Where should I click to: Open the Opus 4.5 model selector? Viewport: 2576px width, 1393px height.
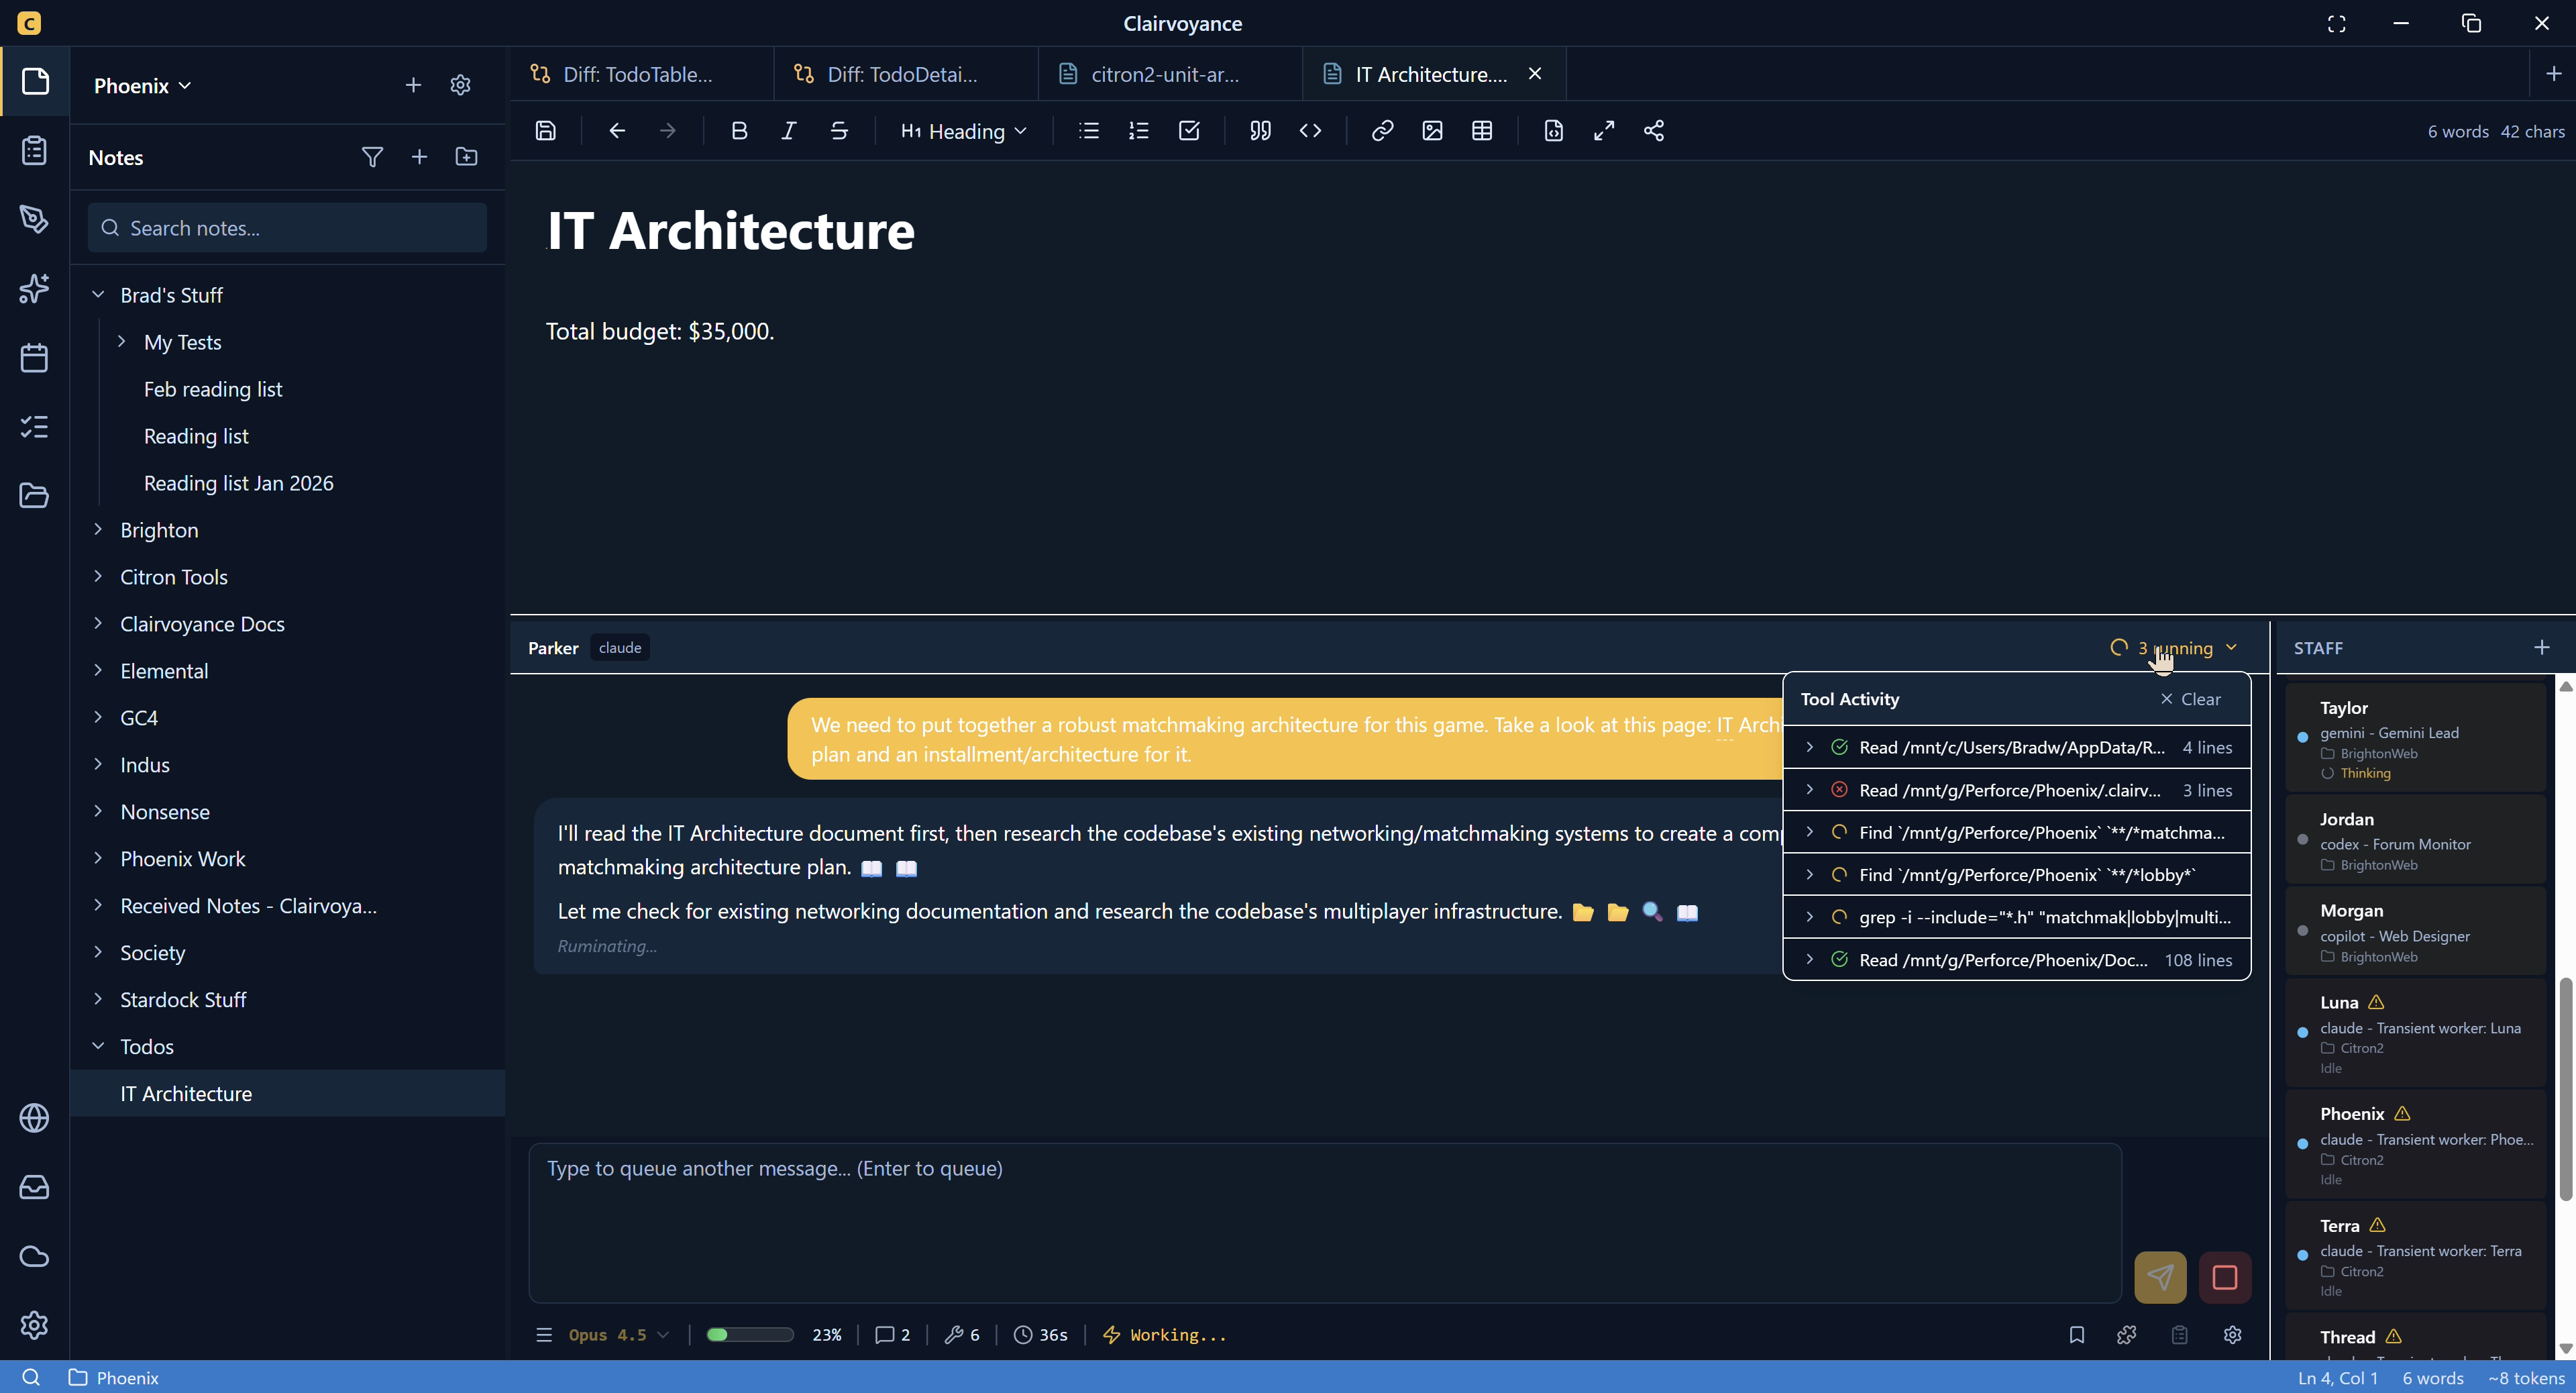[x=616, y=1335]
